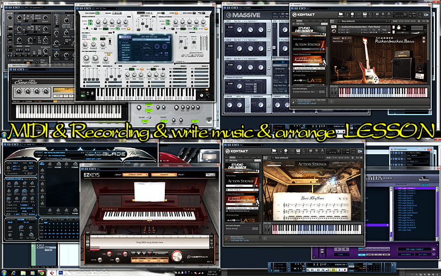Click the Basic Rhythm score sheet in Action Strings
The width and height of the screenshot is (441, 276).
pyautogui.click(x=311, y=207)
